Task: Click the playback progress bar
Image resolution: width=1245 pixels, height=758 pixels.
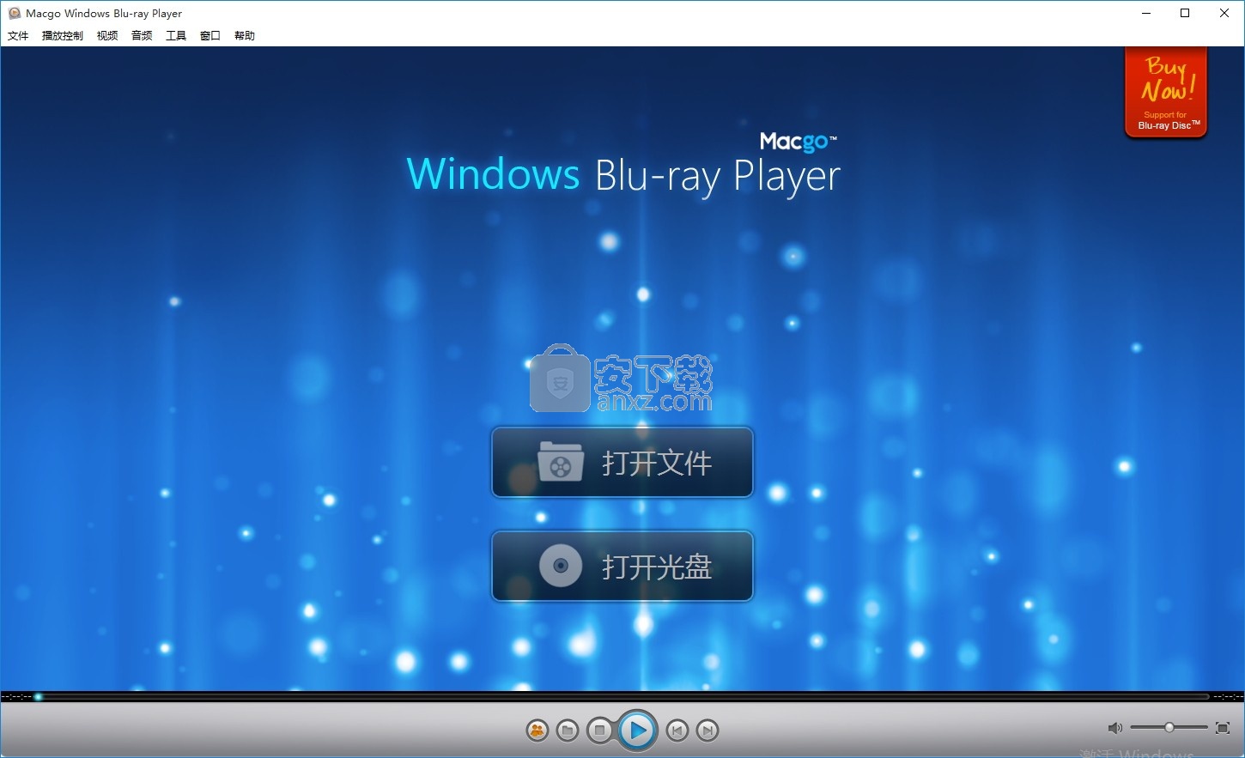Action: tap(622, 696)
